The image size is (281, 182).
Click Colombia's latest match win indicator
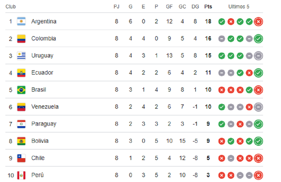pyautogui.click(x=258, y=38)
